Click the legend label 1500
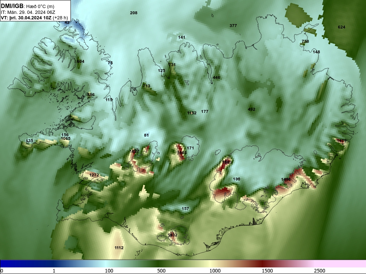This screenshot has width=366, height=274. coord(267,271)
